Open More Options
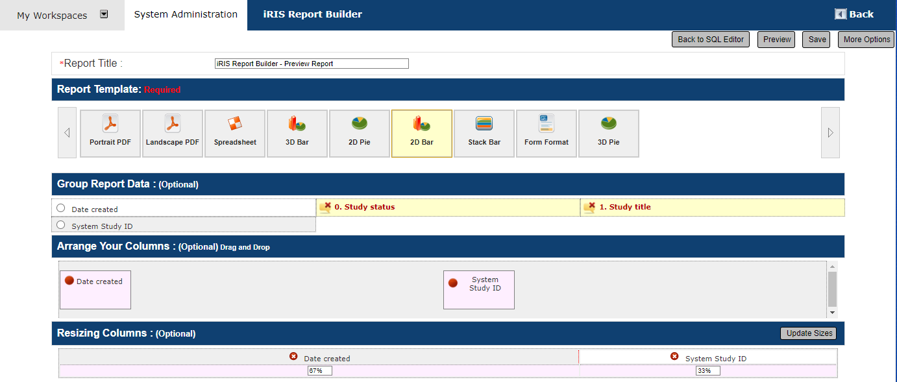This screenshot has width=897, height=382. (866, 40)
